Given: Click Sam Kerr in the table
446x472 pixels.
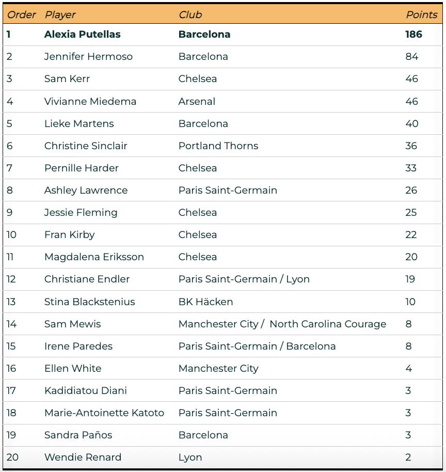Looking at the screenshot, I should pos(67,79).
